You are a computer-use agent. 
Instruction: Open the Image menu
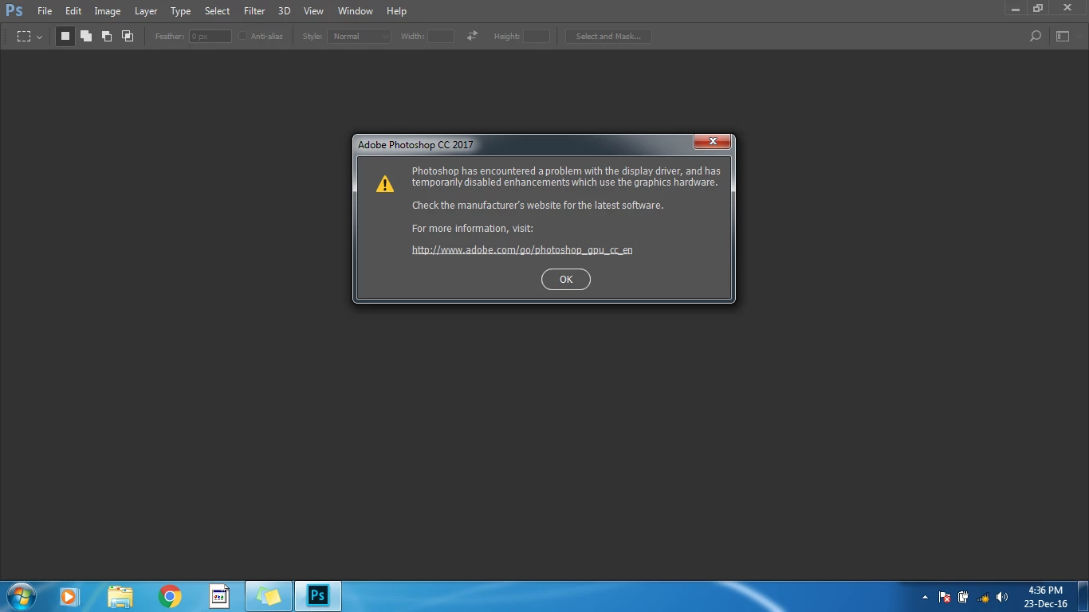coord(108,11)
